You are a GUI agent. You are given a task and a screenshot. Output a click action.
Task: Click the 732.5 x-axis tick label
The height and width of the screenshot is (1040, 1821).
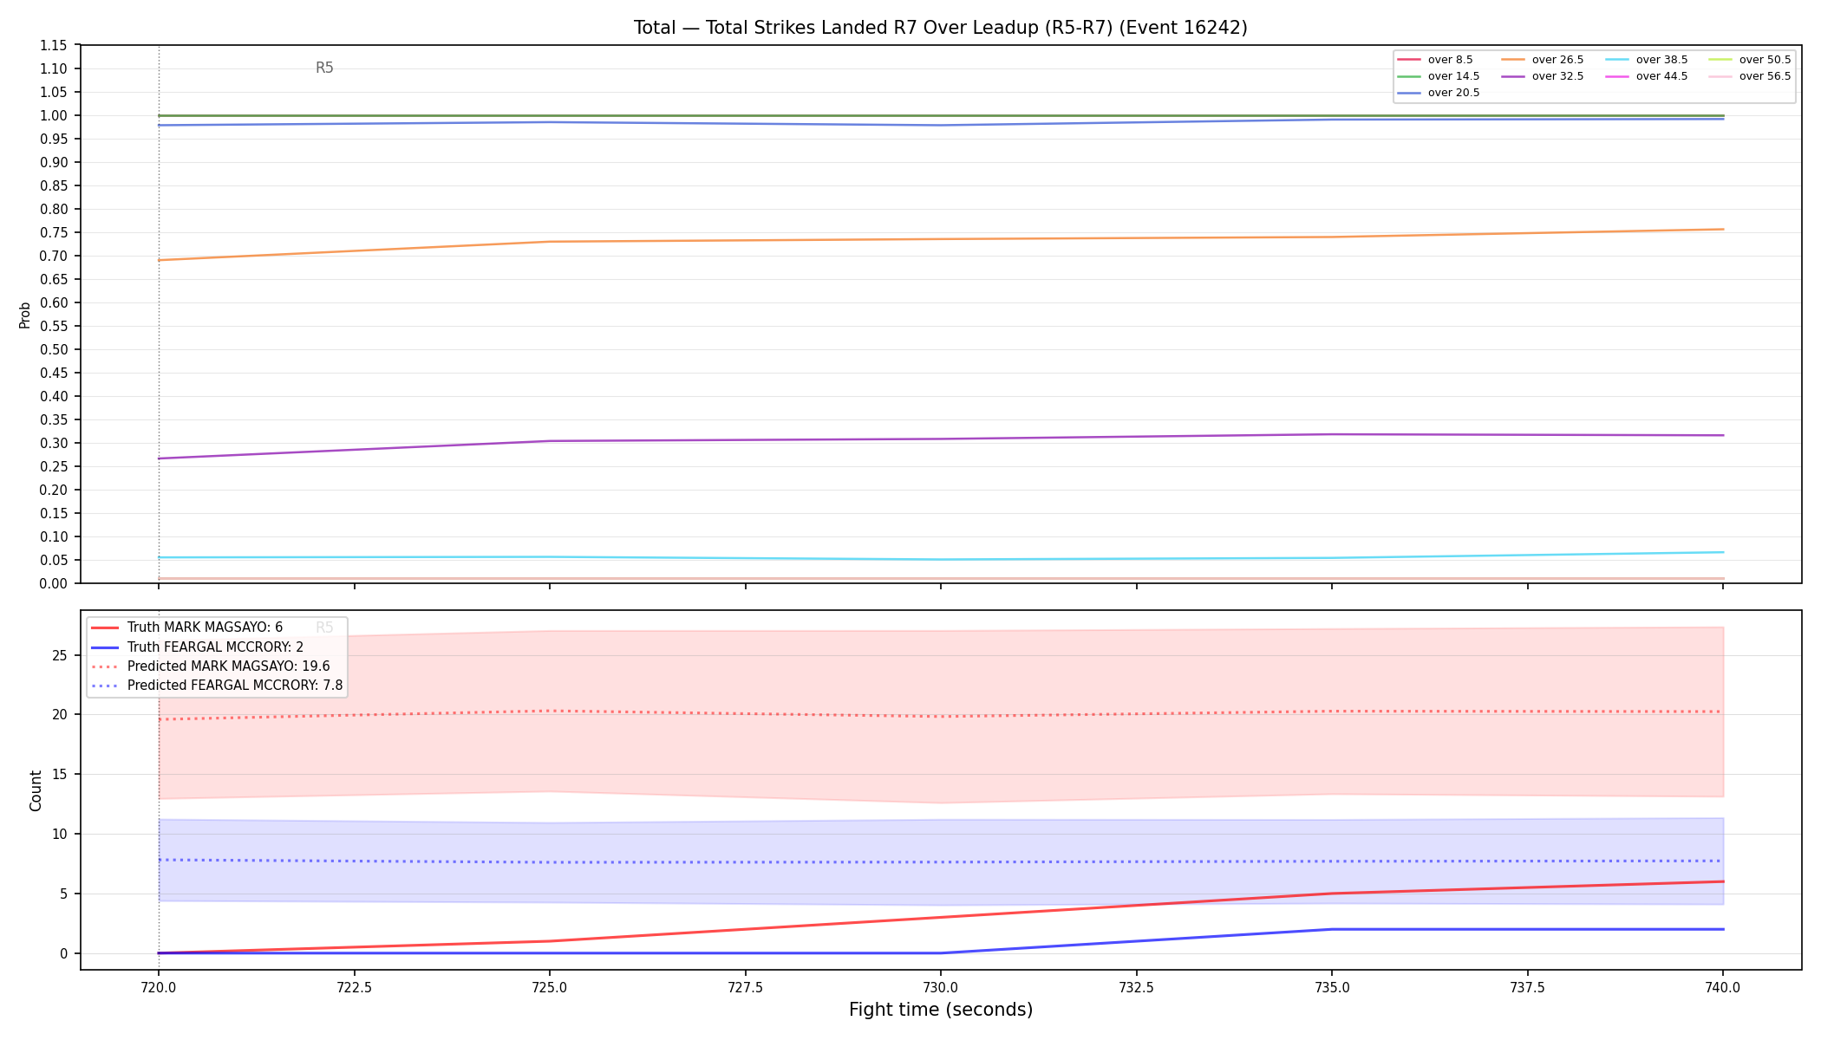(1136, 987)
